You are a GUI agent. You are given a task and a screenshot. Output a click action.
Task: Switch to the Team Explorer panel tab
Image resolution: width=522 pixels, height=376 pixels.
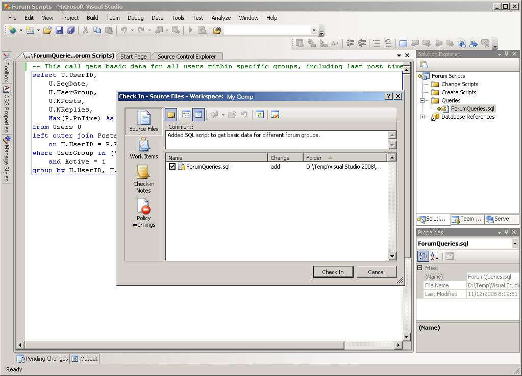[467, 219]
